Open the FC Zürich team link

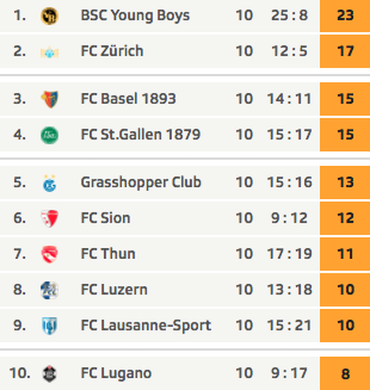112,51
